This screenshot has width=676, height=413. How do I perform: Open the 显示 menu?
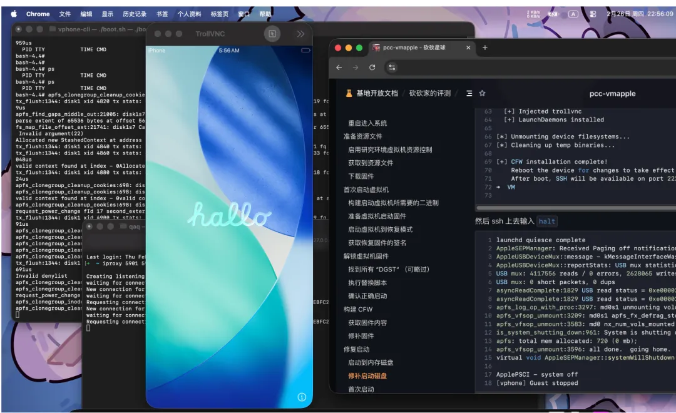(x=108, y=14)
